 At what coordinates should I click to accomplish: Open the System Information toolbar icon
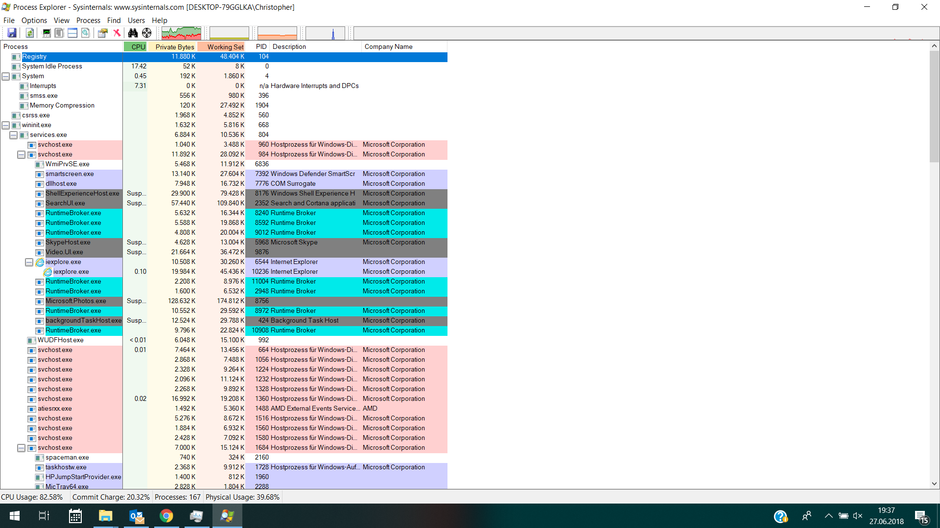pyautogui.click(x=47, y=33)
